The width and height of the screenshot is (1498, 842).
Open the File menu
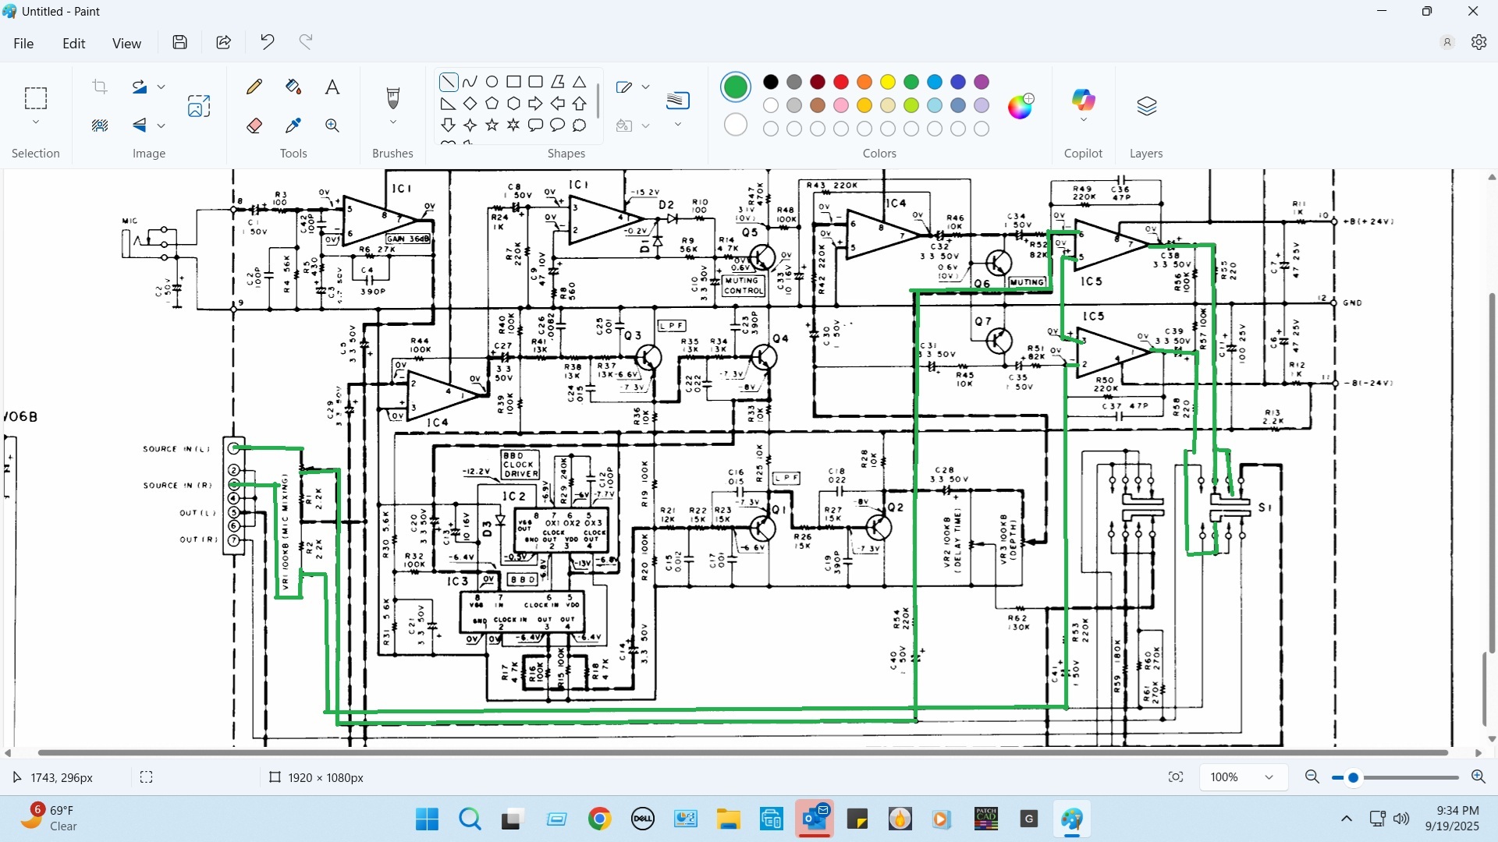click(23, 44)
